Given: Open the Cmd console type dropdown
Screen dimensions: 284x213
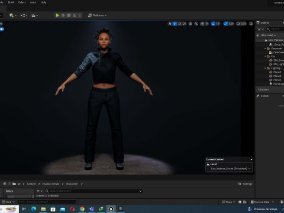Looking at the screenshot, I should [x=8, y=202].
